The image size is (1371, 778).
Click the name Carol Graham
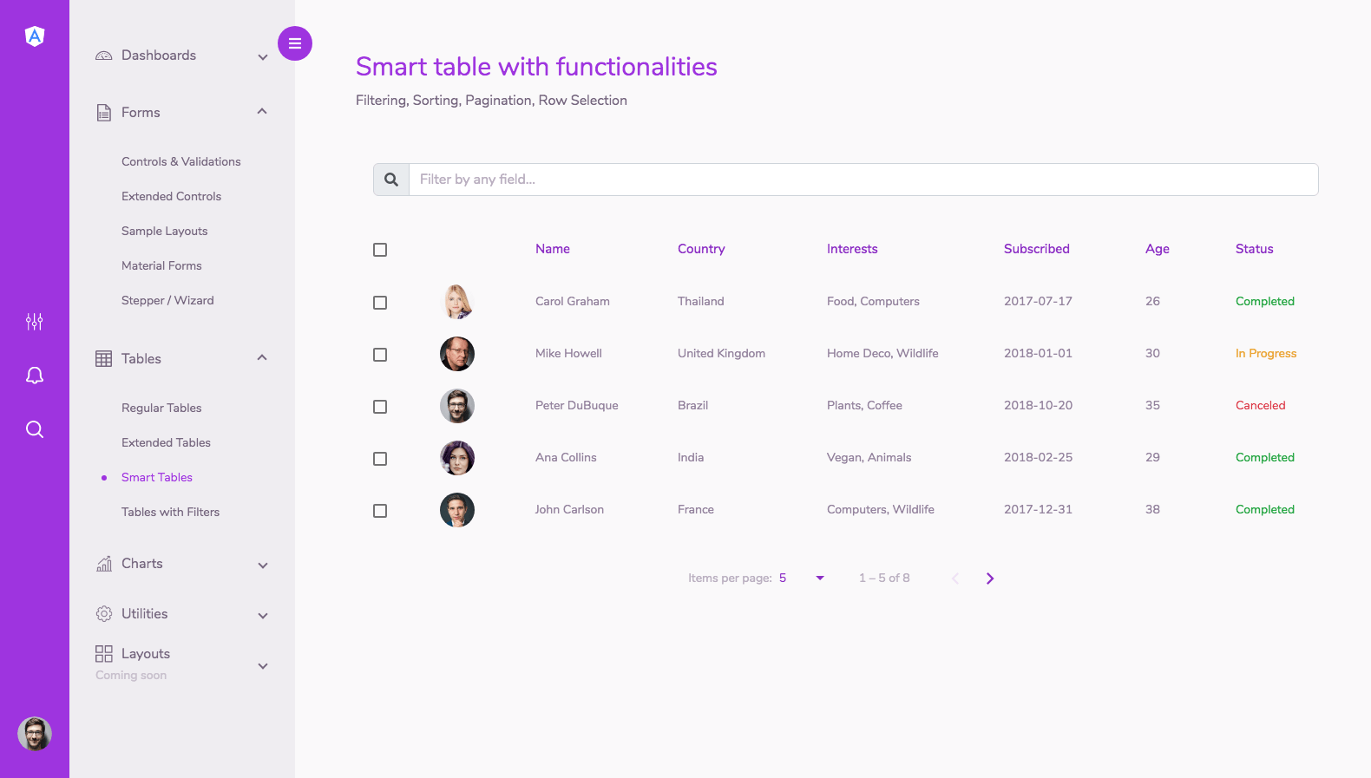pyautogui.click(x=573, y=301)
